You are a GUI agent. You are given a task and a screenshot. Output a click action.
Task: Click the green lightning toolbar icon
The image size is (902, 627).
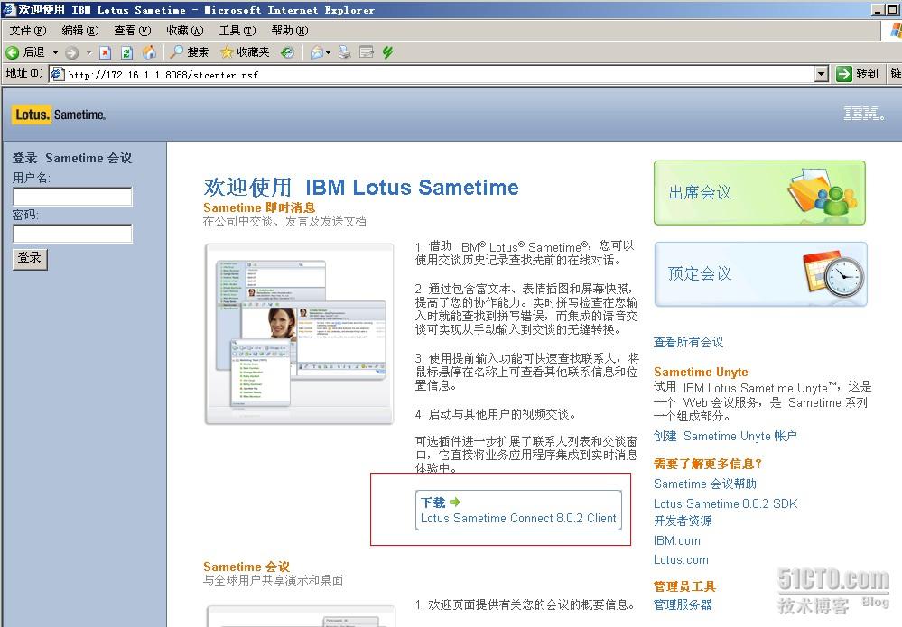[388, 52]
